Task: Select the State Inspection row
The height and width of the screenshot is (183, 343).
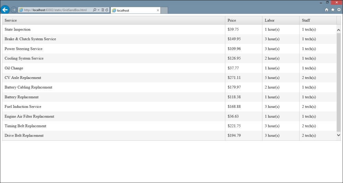Action: coord(169,29)
